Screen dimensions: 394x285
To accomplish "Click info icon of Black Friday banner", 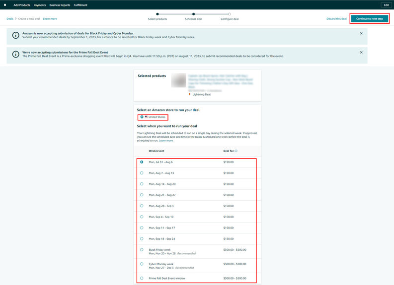I will click(16, 35).
